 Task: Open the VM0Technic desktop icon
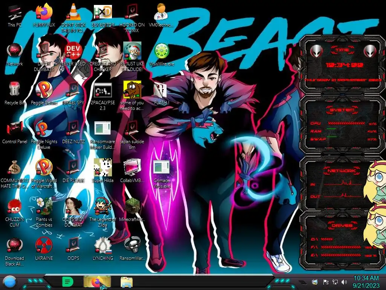coord(161,15)
